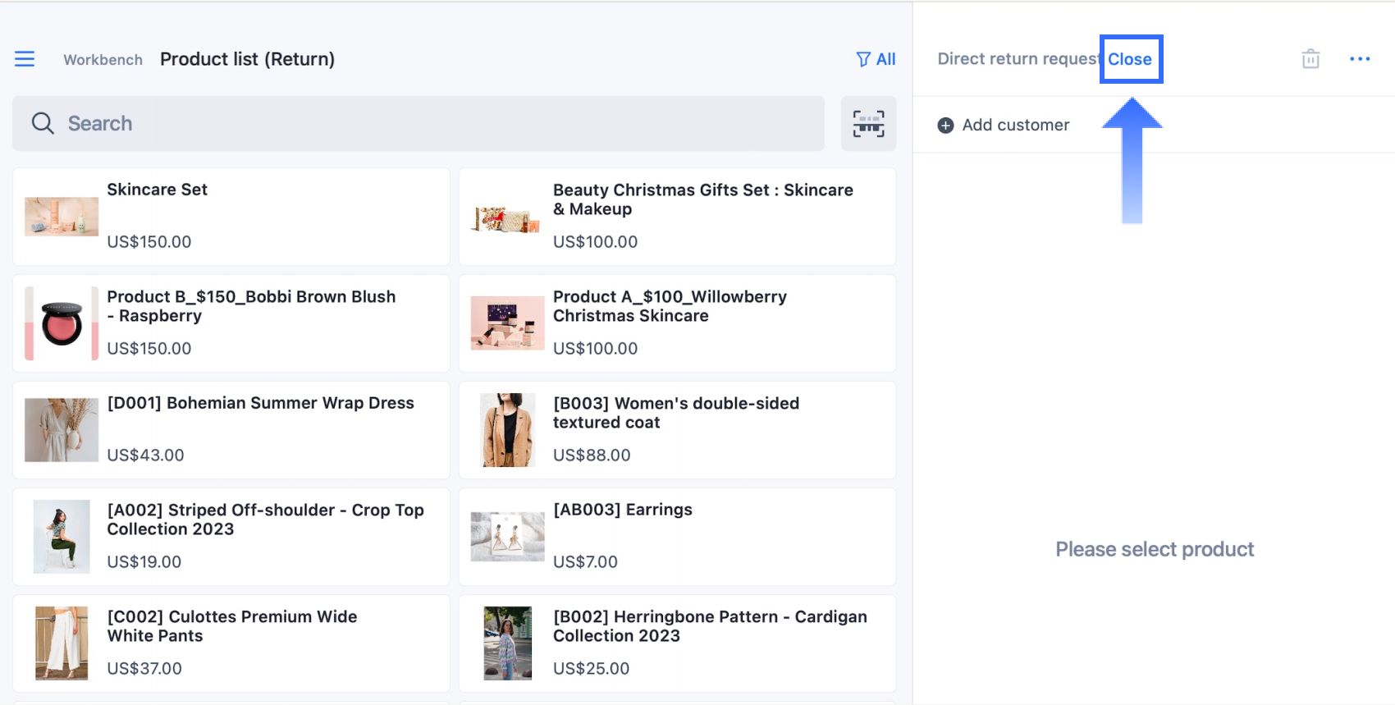
Task: Click the Earrings product thumbnail
Action: [x=507, y=537]
